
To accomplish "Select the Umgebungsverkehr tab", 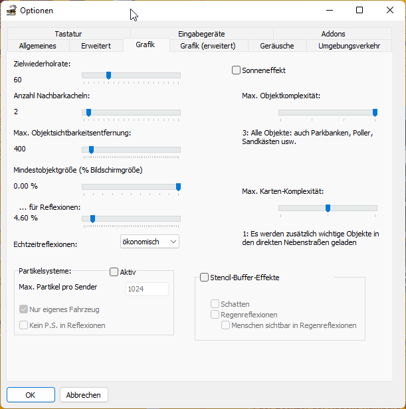I will (349, 46).
